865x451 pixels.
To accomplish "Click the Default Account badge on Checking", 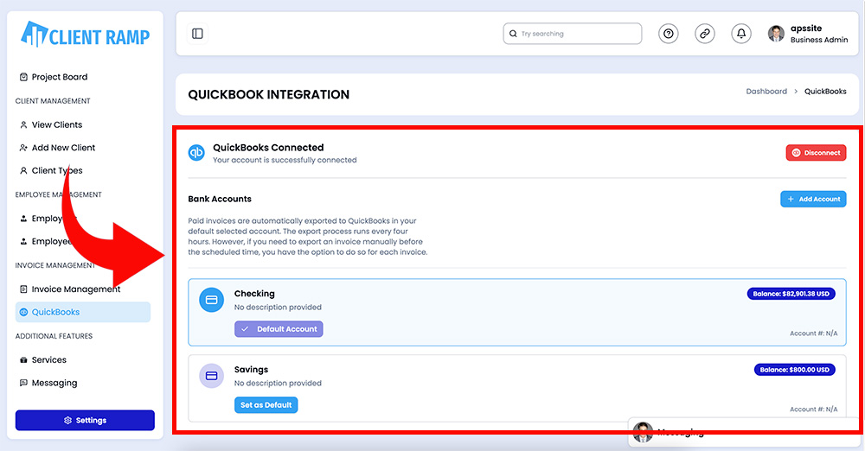I will [279, 329].
